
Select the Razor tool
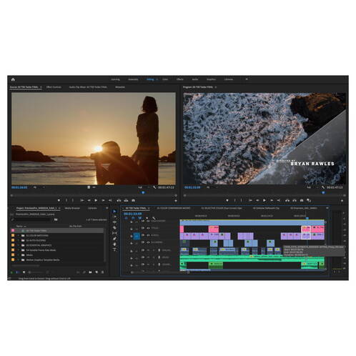[114, 227]
